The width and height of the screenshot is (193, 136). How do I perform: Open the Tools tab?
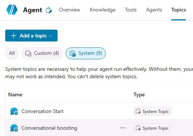click(131, 10)
